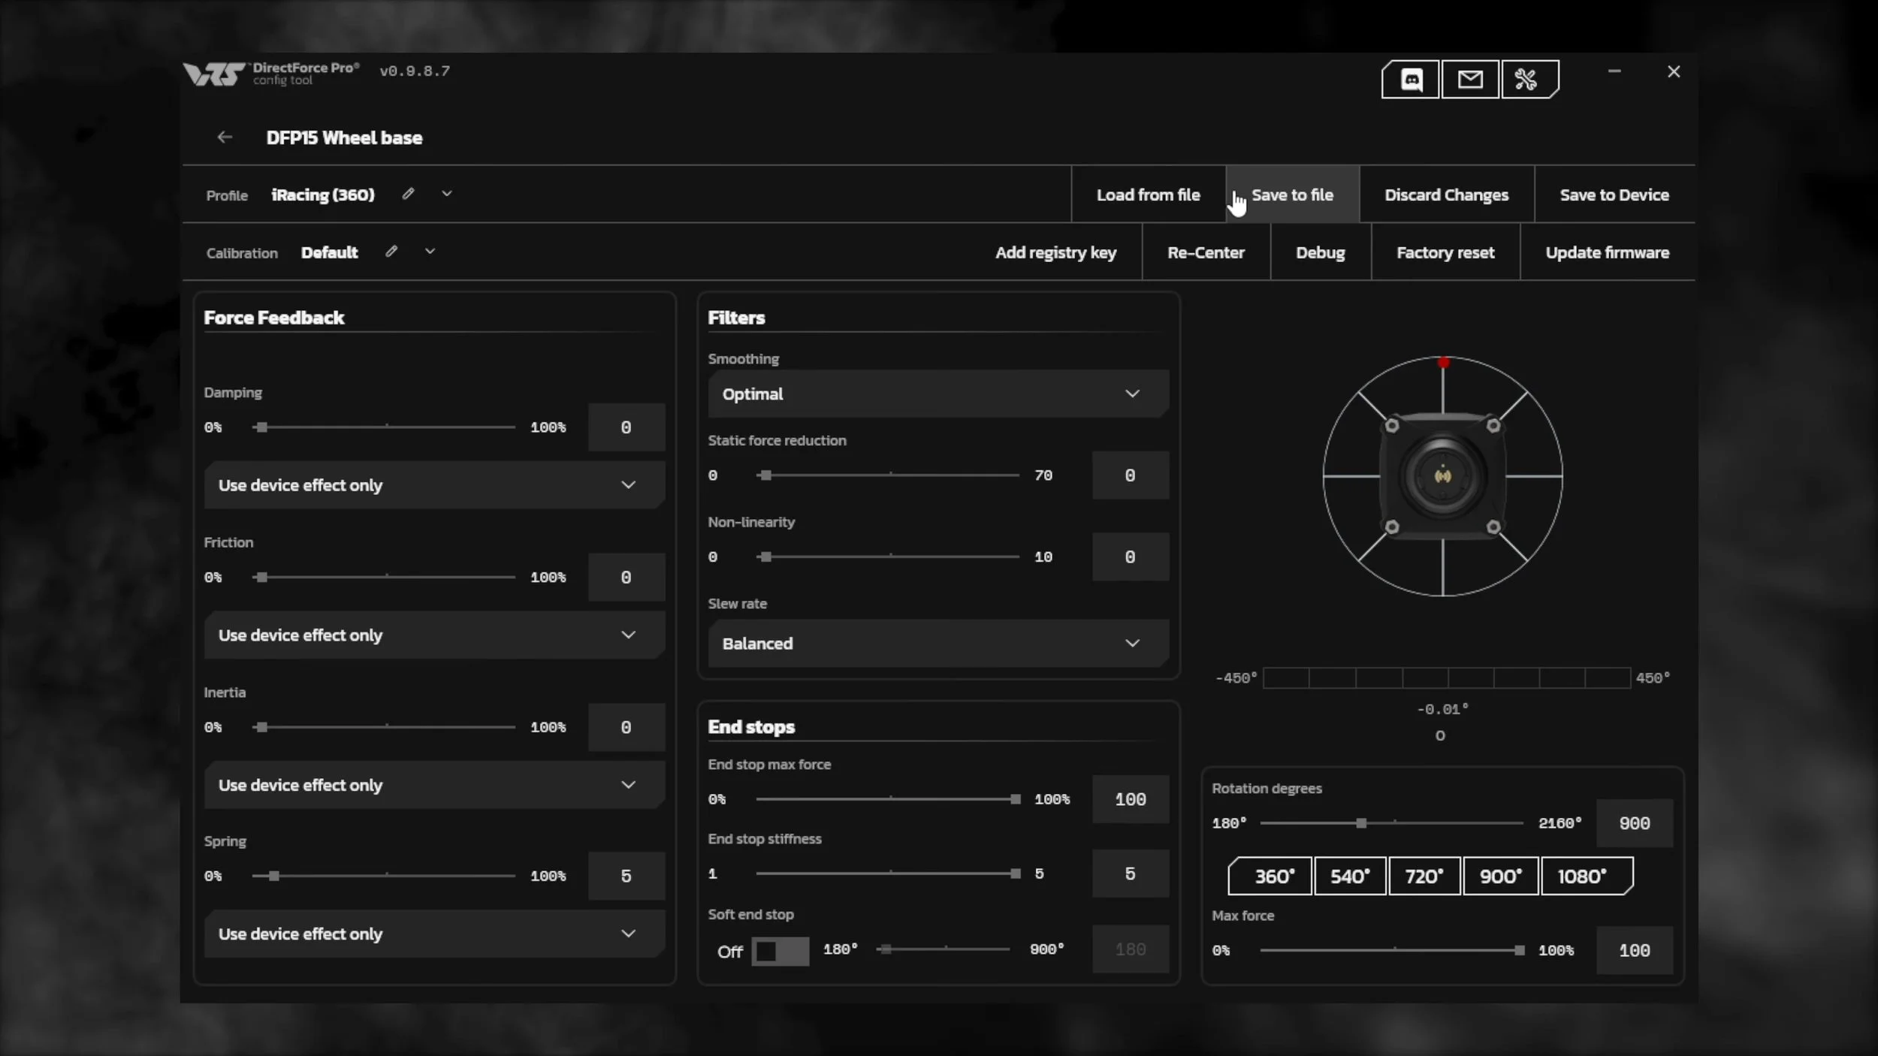Click the Non-linearity value field
This screenshot has height=1056, width=1878.
point(1130,557)
